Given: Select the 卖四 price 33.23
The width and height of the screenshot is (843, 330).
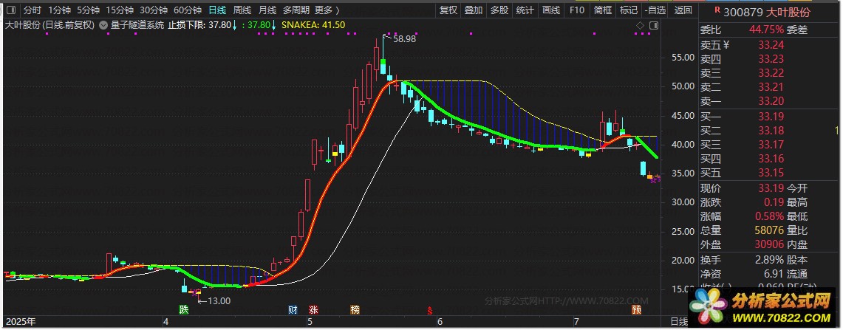Looking at the screenshot, I should pyautogui.click(x=771, y=59).
